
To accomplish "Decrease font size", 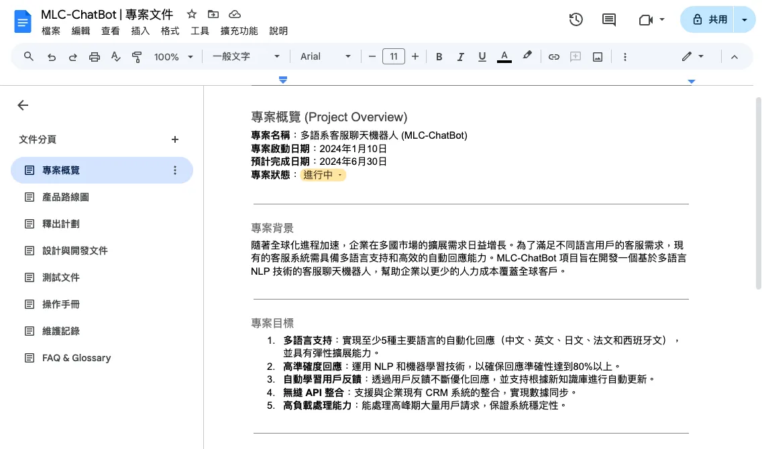I will pos(372,57).
